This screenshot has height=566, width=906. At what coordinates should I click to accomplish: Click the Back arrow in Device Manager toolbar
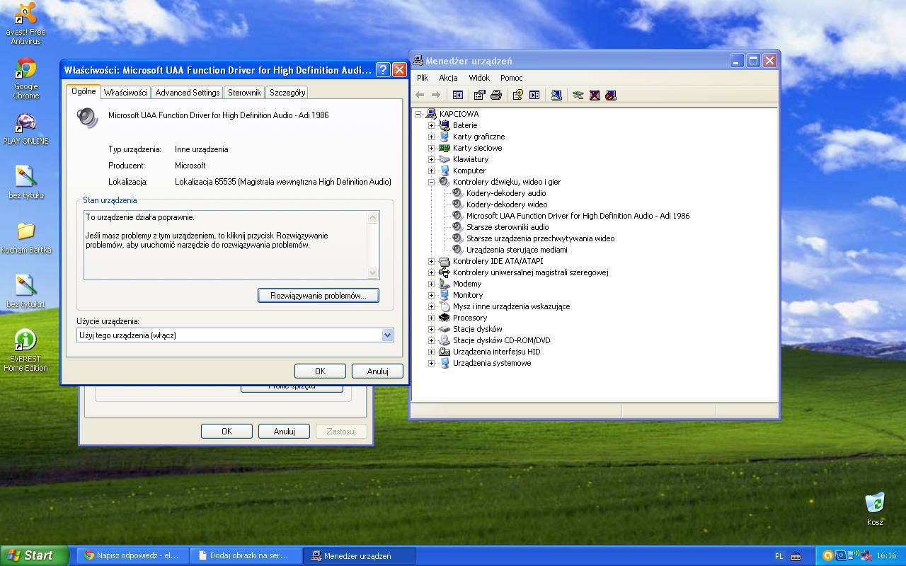coord(420,95)
